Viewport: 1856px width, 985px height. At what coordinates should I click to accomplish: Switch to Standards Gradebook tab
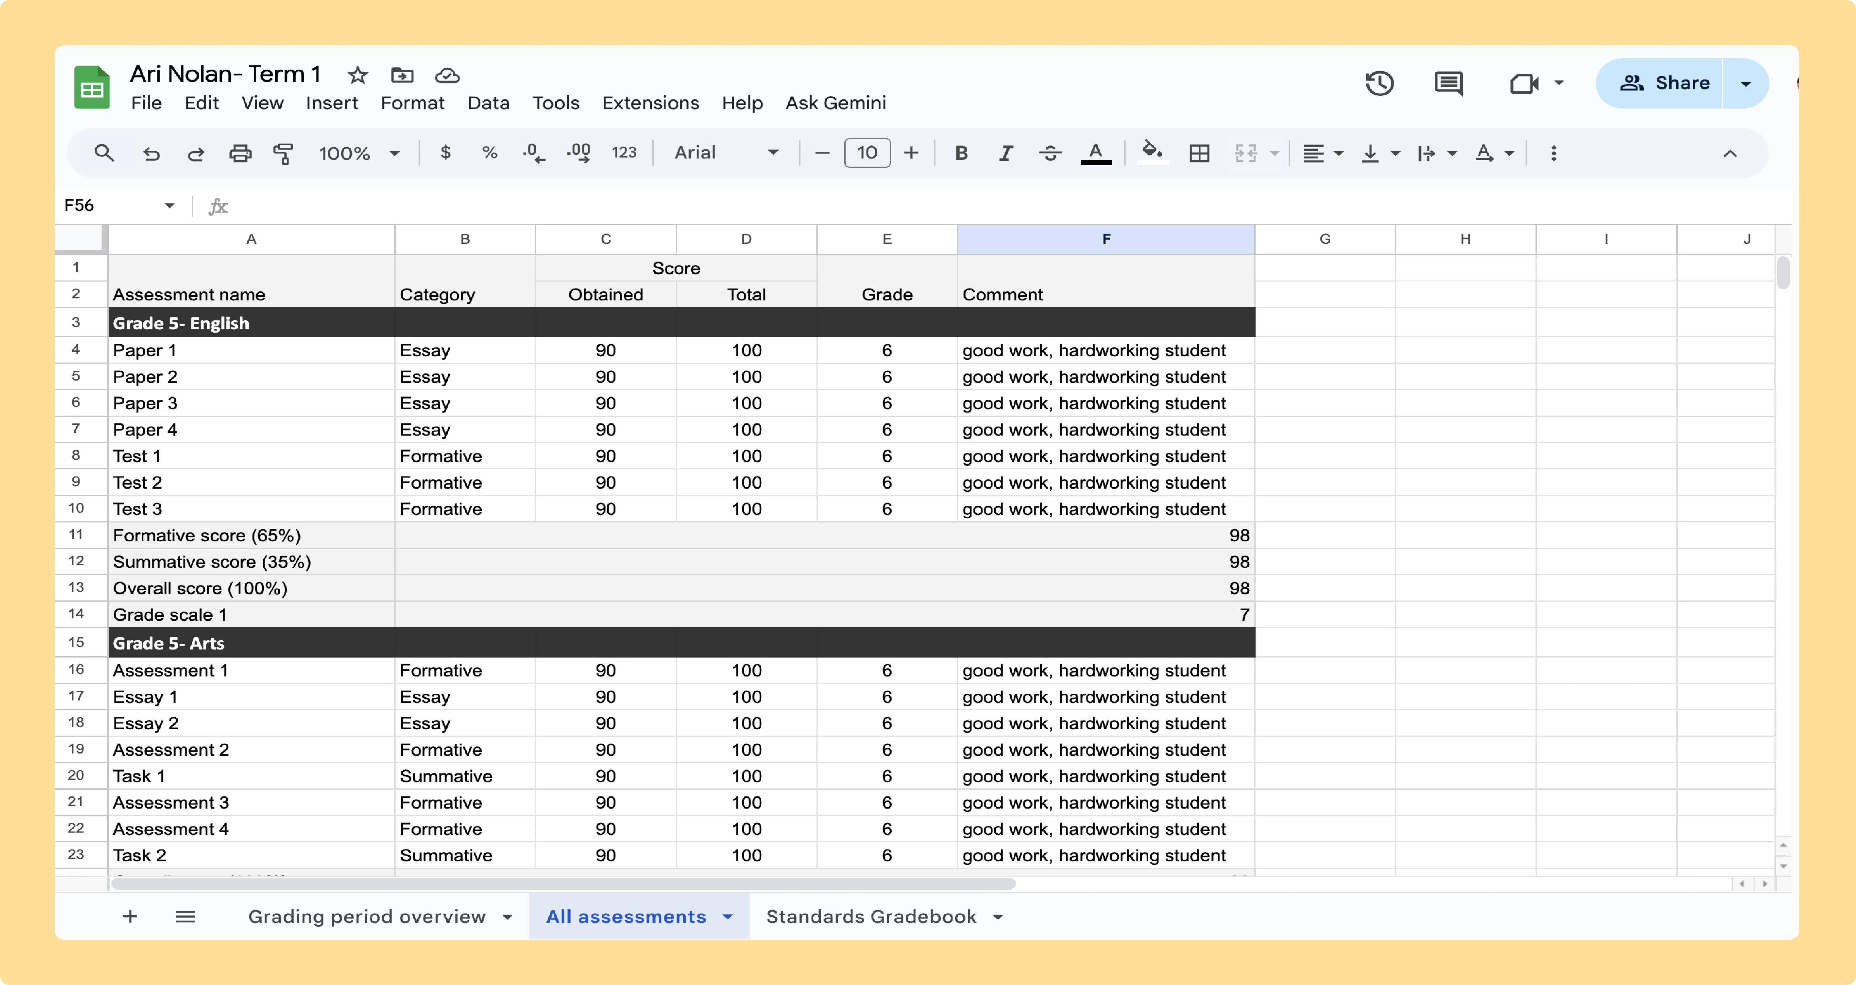(x=871, y=916)
